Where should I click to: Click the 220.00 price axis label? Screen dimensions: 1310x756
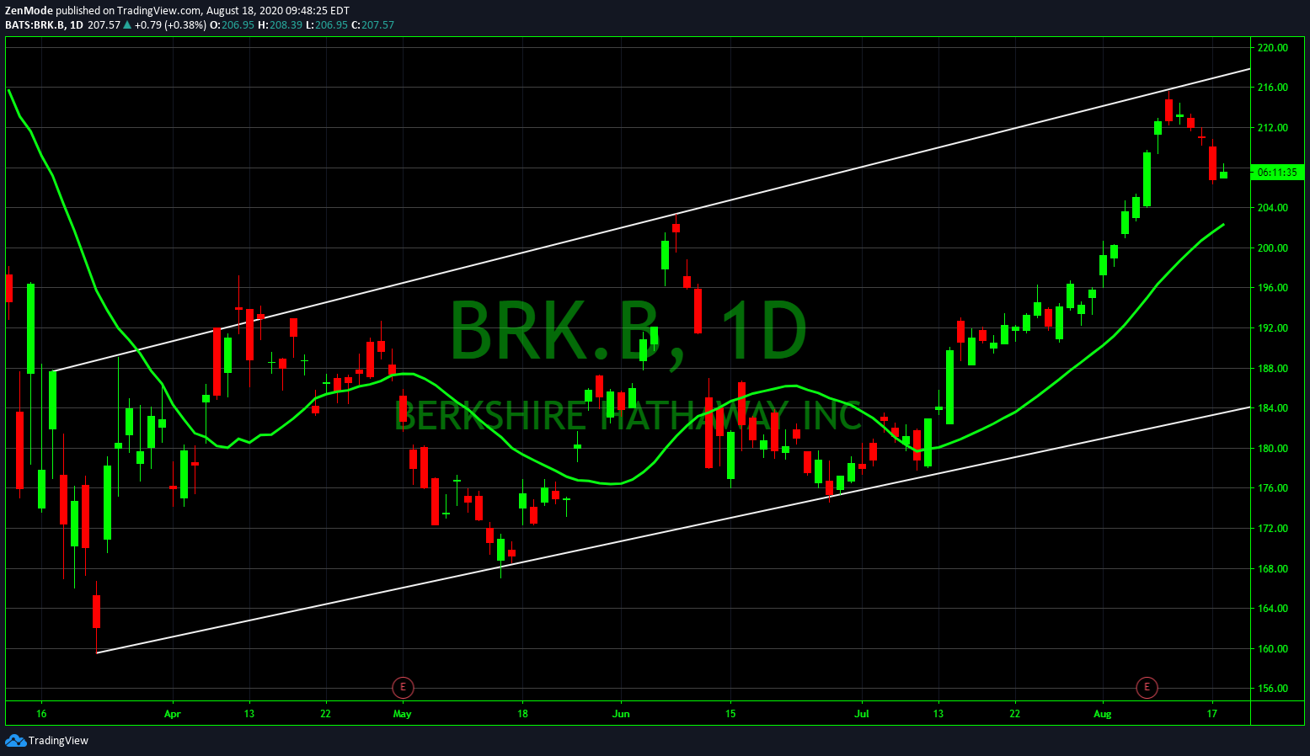[x=1273, y=48]
